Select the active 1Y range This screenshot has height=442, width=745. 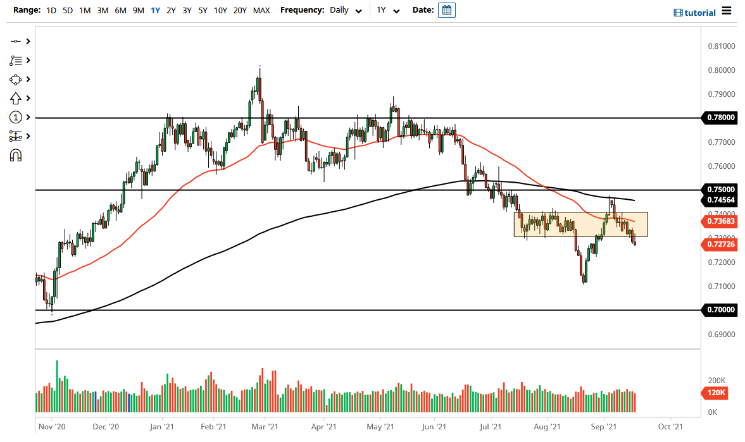[155, 10]
